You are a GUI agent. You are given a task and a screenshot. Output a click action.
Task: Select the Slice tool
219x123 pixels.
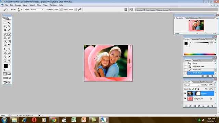click(9, 30)
